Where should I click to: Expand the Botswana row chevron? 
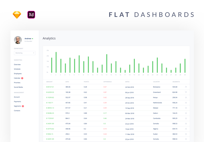point(185,87)
